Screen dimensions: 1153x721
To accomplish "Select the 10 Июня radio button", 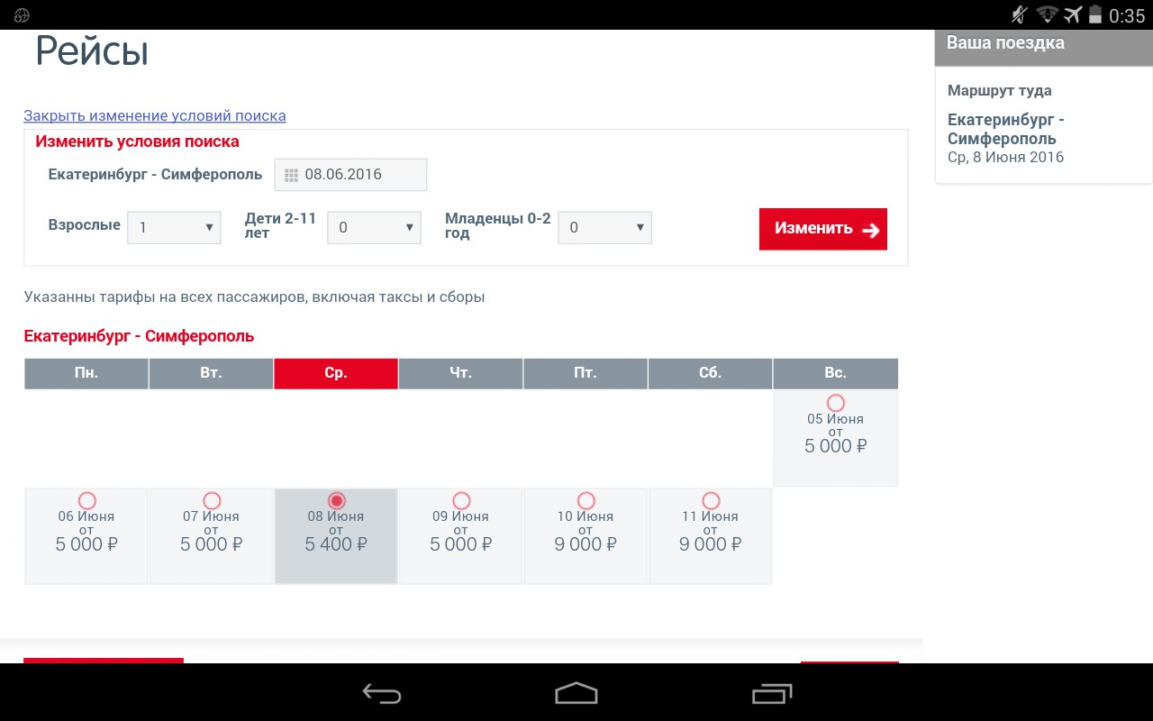I will pyautogui.click(x=586, y=500).
